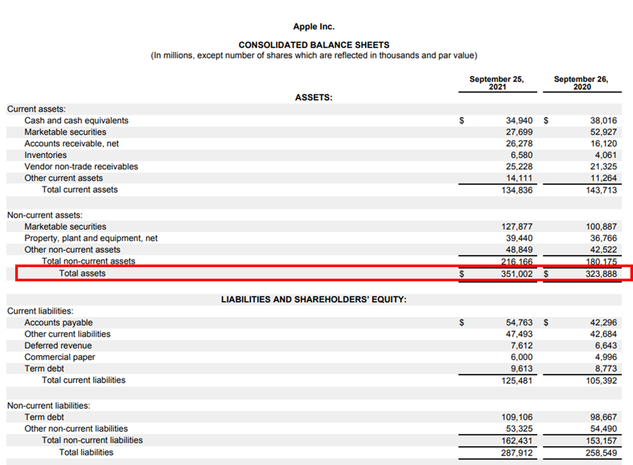Select 'Property, plant and equipment, net' label
The height and width of the screenshot is (465, 633).
click(x=91, y=238)
